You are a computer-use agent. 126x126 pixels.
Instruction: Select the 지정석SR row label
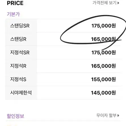(x=20, y=52)
